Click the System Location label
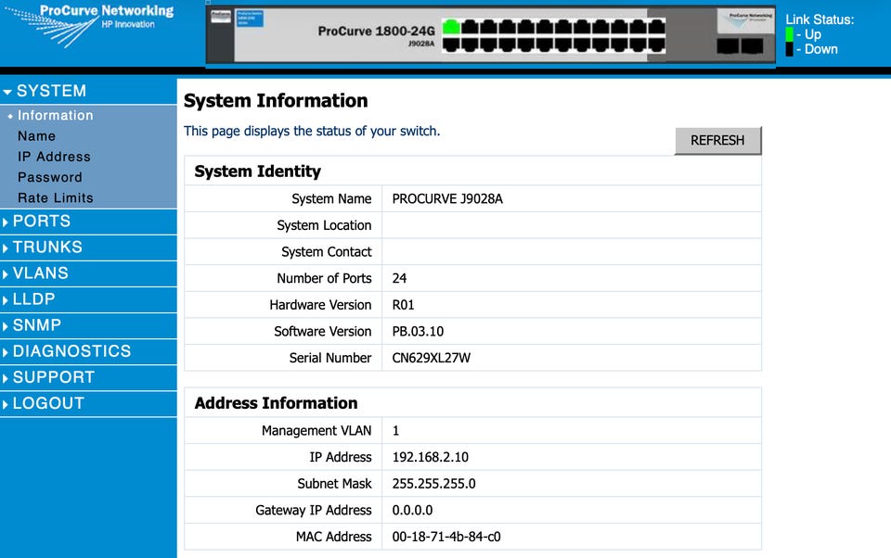The height and width of the screenshot is (558, 891). [324, 225]
